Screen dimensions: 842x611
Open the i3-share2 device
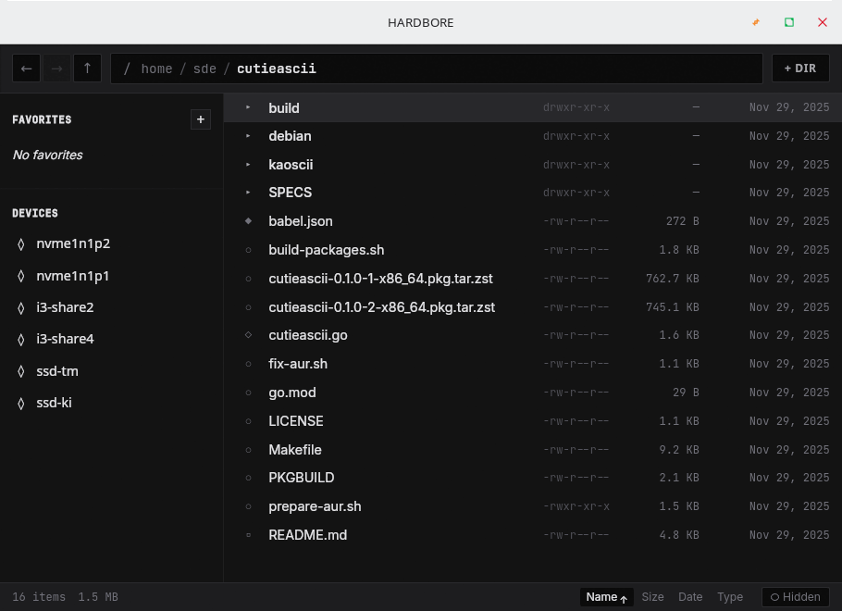coord(65,307)
